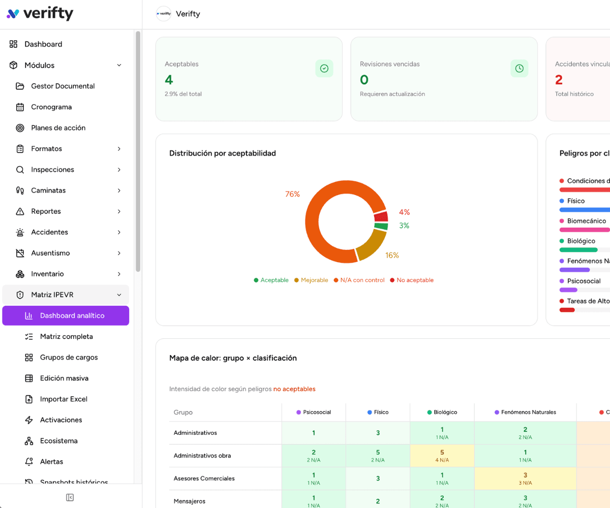This screenshot has height=508, width=610.
Task: Open Gestor Documental module
Action: tap(66, 86)
